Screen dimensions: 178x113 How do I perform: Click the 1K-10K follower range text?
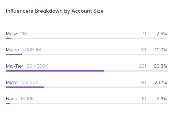tap(27, 99)
